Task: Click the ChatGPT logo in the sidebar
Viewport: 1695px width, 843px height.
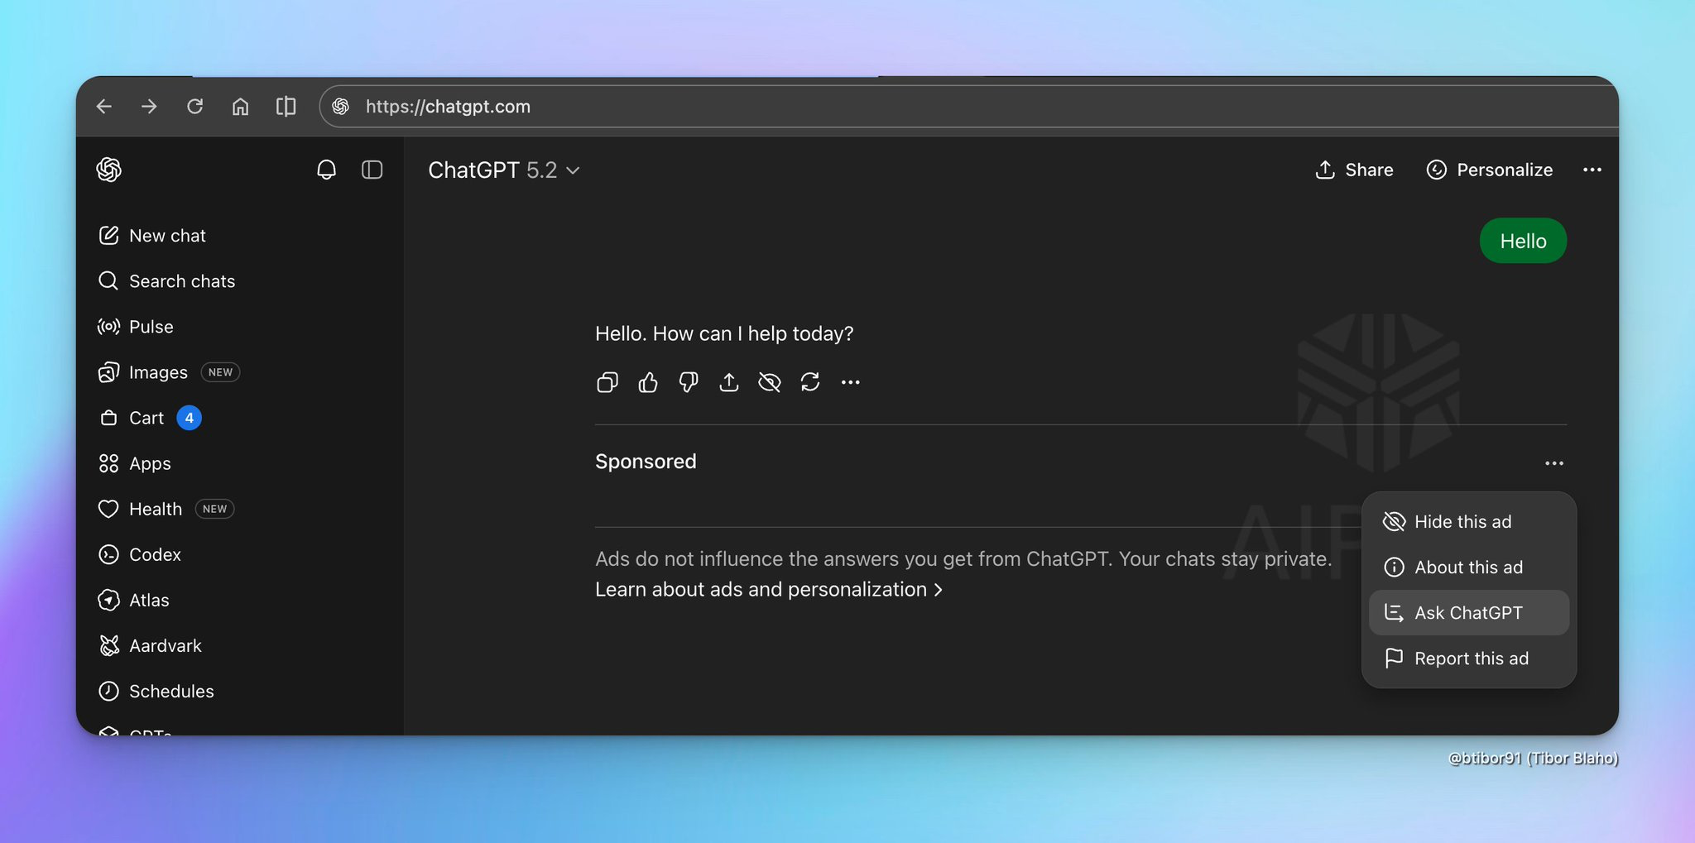Action: click(109, 170)
